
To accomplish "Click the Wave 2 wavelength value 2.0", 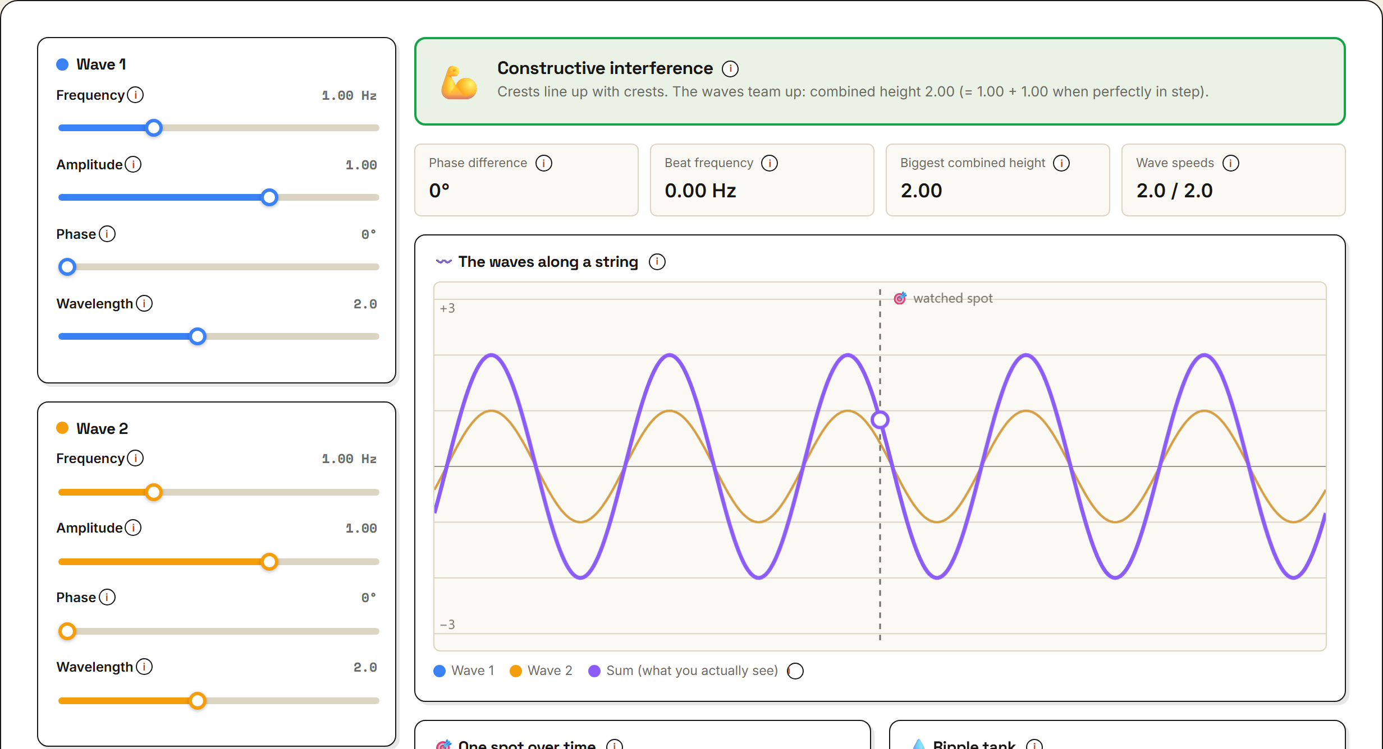I will coord(365,668).
